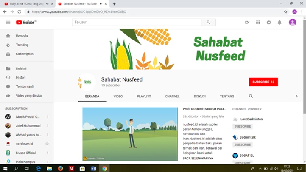Screen dimensions: 306x172
Task: Open the notifications bell
Action: 279,22
